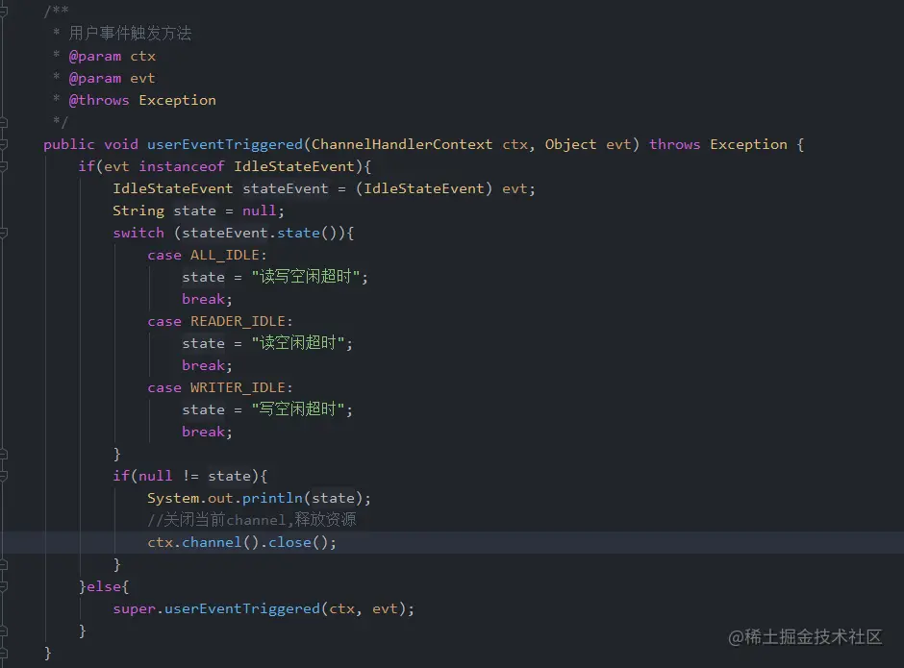Click the ALL_IDLE case label
Image resolution: width=904 pixels, height=668 pixels.
225,256
